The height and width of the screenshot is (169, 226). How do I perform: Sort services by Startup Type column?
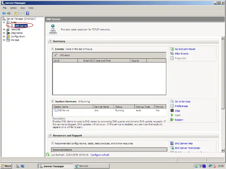coord(144,107)
